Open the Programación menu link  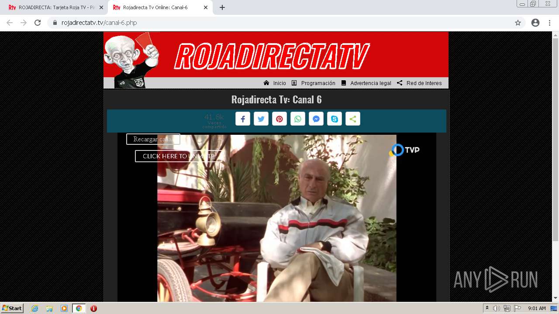click(314, 83)
